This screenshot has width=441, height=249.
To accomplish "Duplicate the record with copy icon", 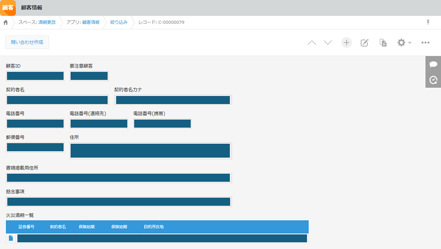I will click(383, 43).
